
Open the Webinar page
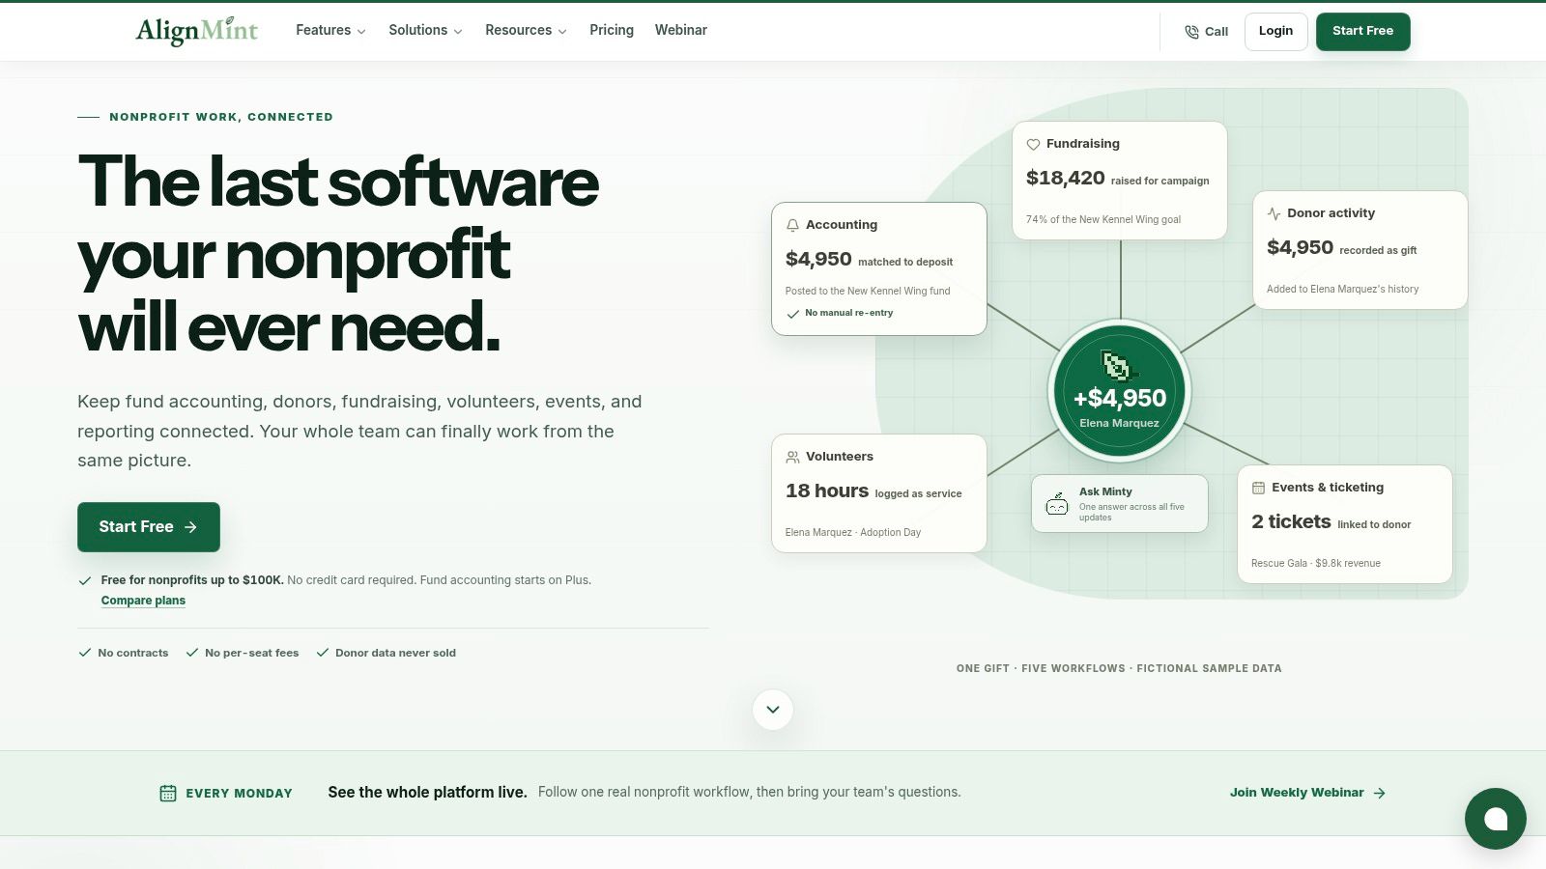point(681,31)
